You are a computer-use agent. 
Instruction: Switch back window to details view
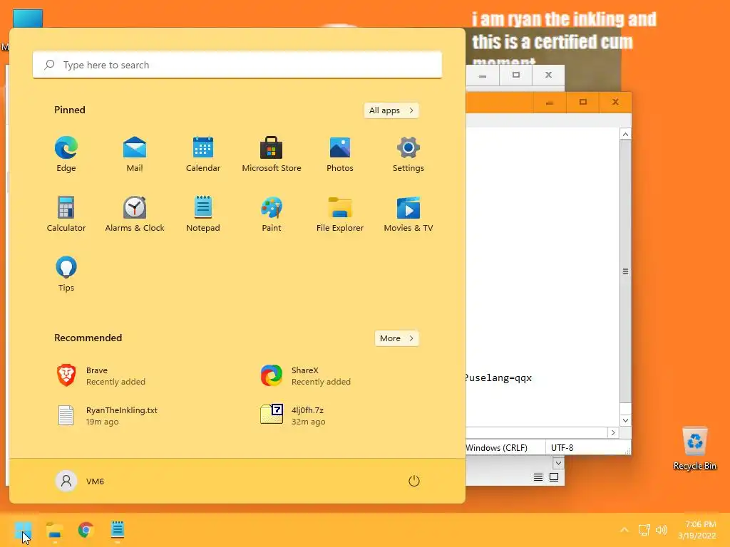tap(538, 477)
